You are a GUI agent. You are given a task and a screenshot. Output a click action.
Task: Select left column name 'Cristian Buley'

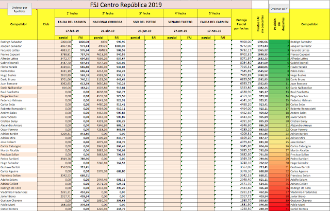pyautogui.click(x=9, y=121)
